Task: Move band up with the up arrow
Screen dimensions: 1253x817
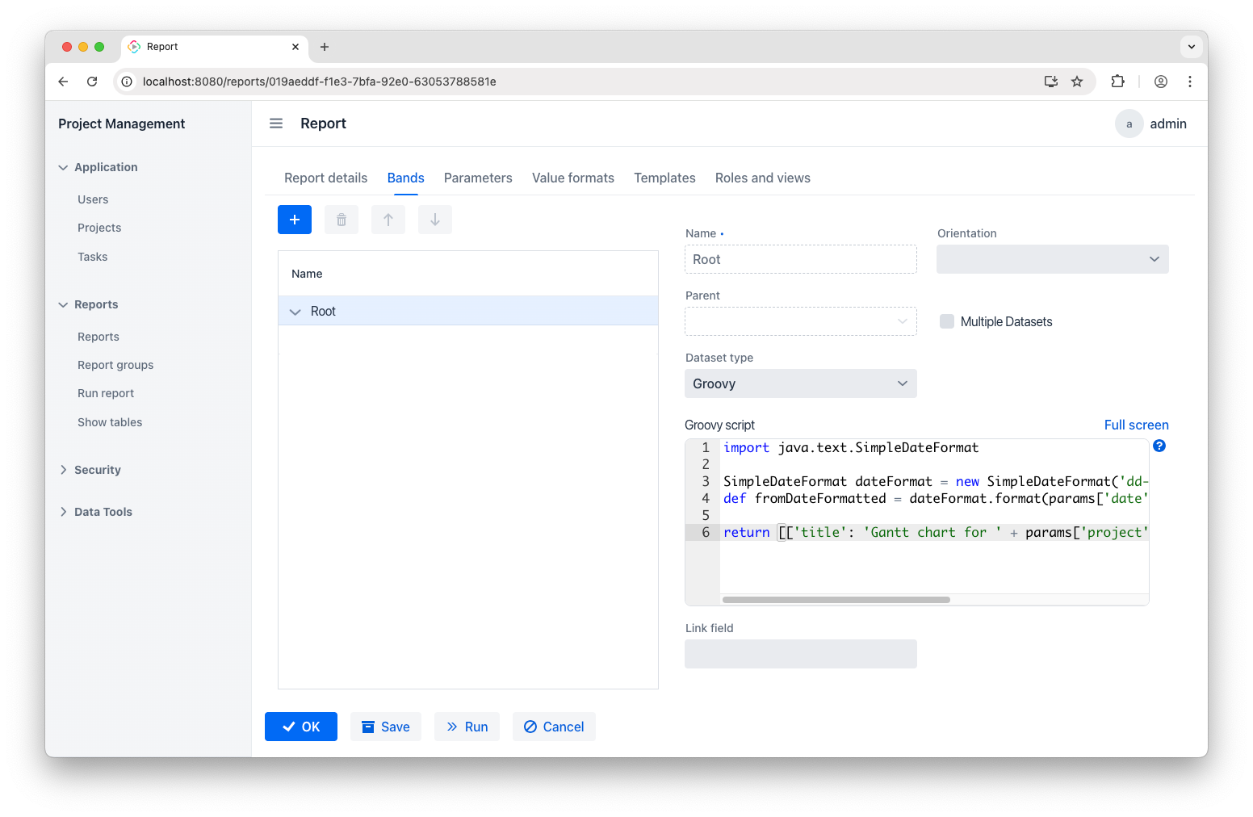Action: [x=388, y=220]
